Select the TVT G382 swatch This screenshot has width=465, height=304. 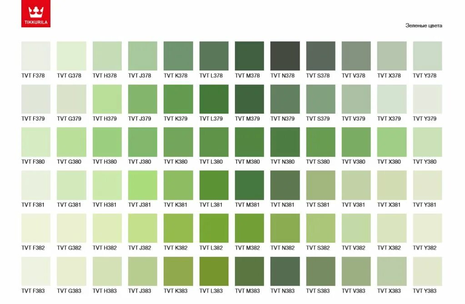[x=71, y=228]
